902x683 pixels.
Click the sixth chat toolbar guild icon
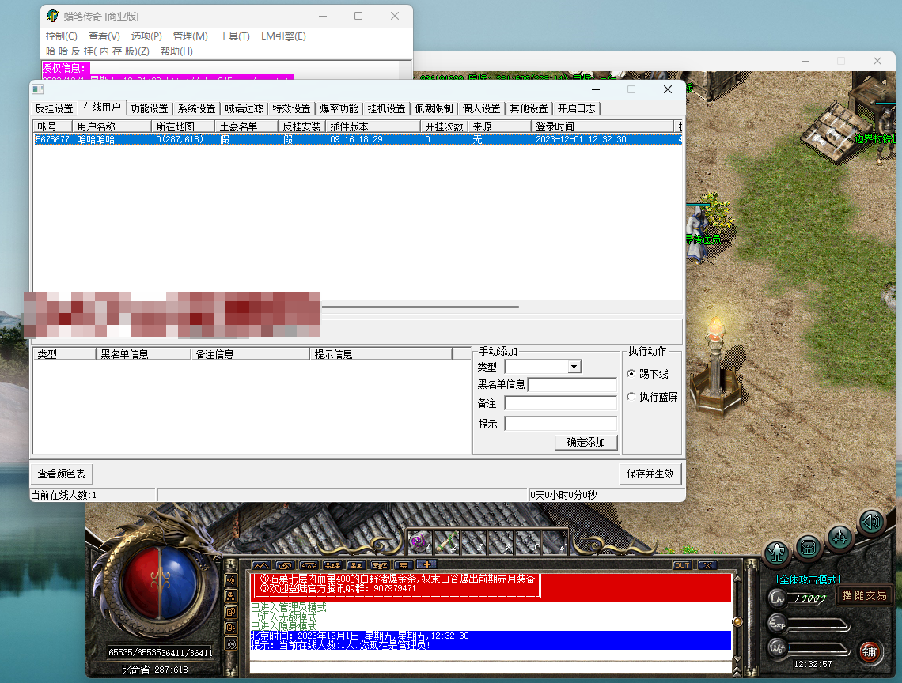click(381, 565)
